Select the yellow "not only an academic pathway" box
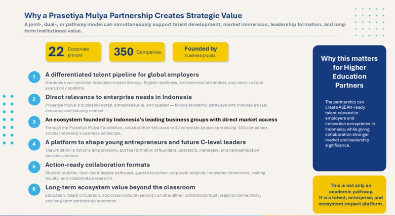The width and height of the screenshot is (395, 216). (x=349, y=194)
